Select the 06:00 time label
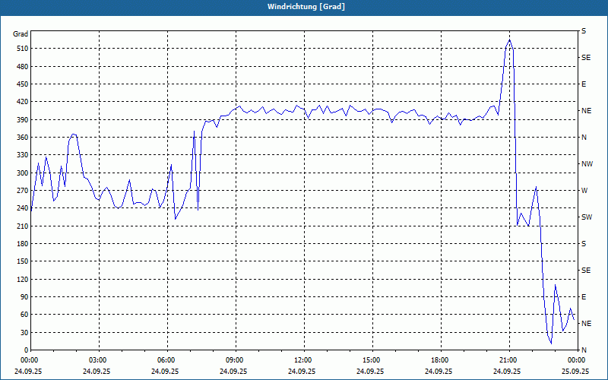This screenshot has width=608, height=380. (167, 360)
